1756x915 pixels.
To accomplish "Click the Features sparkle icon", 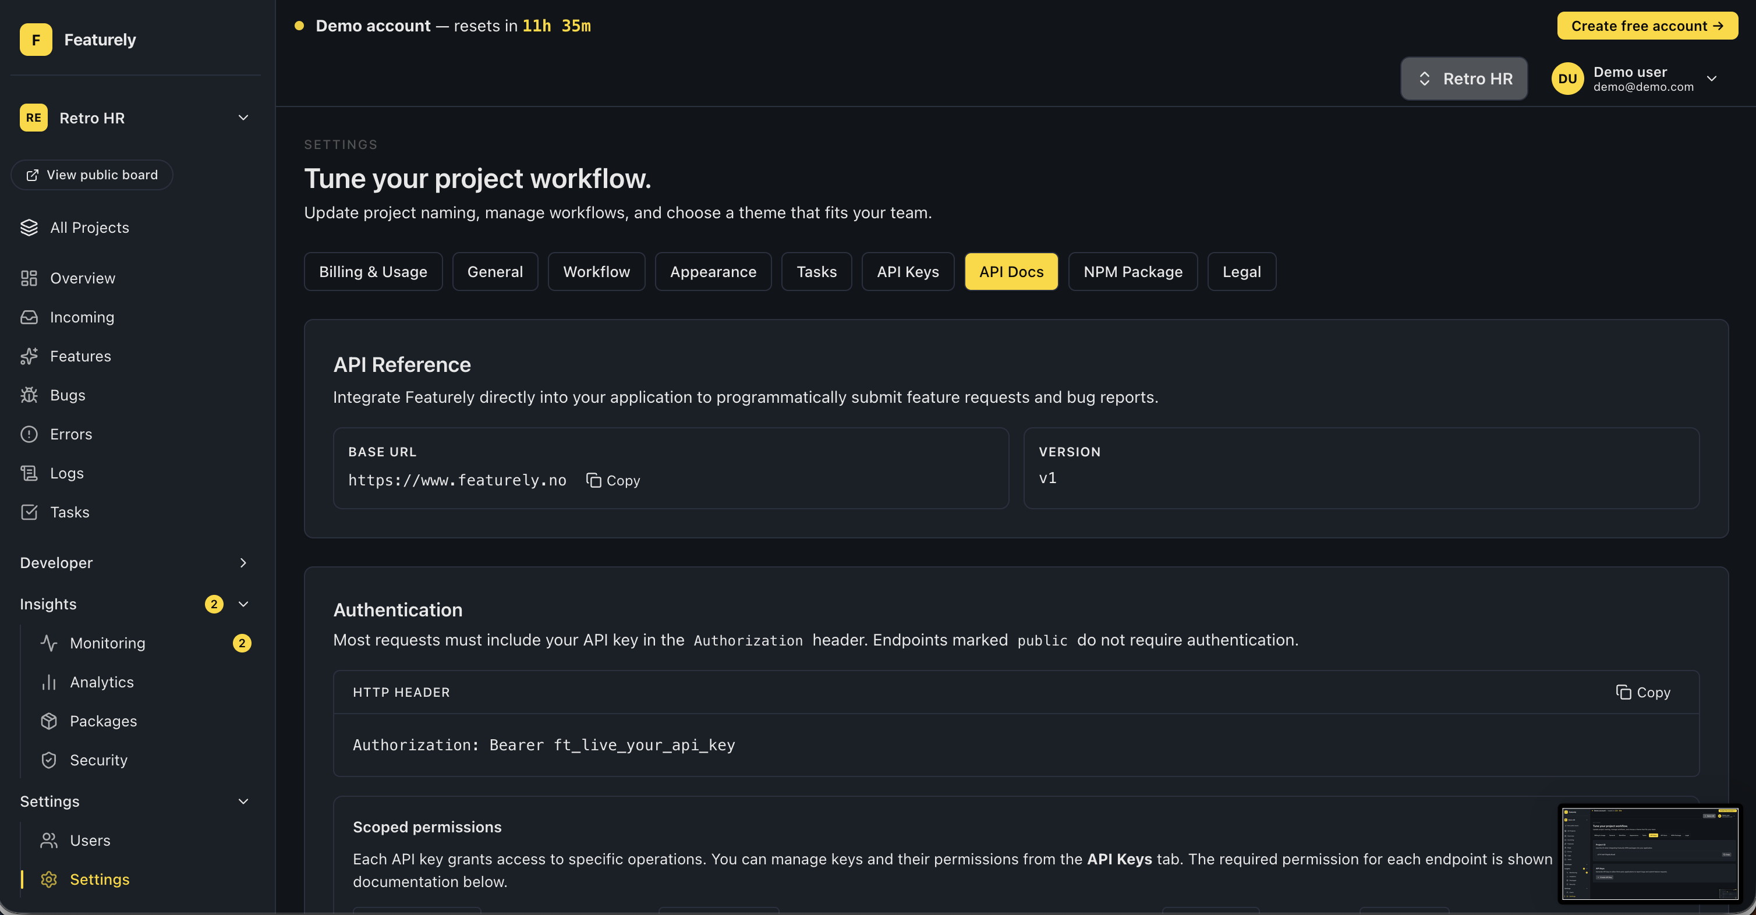I will click(x=29, y=356).
